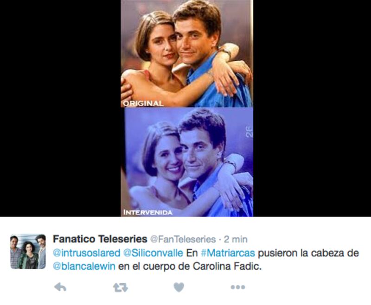
Task: Visit the @Siliconvalle mention
Action: coord(153,253)
